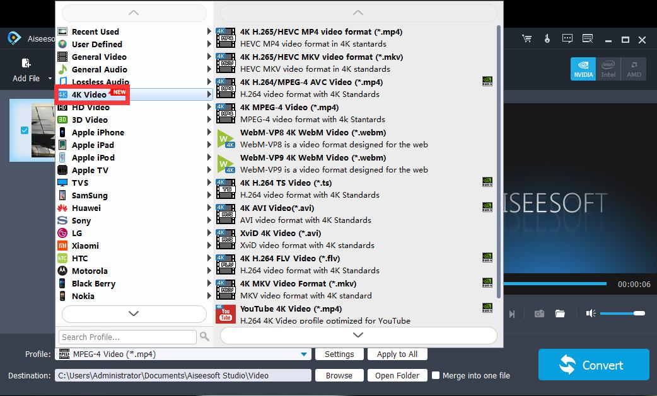Open the Profile dropdown arrow

[304, 354]
